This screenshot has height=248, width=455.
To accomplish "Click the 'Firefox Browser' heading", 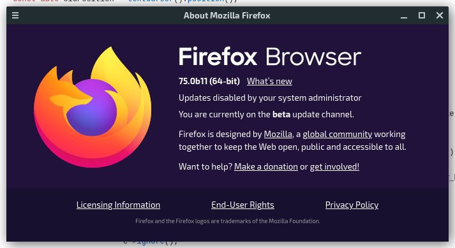I will 270,57.
